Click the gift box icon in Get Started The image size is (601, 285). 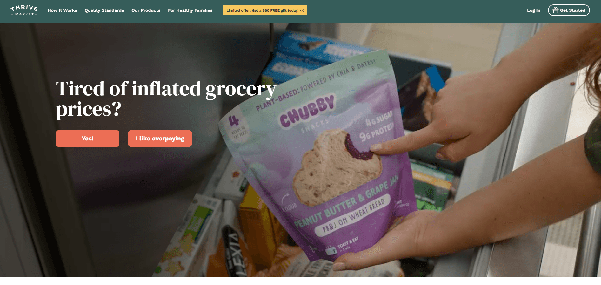point(555,10)
